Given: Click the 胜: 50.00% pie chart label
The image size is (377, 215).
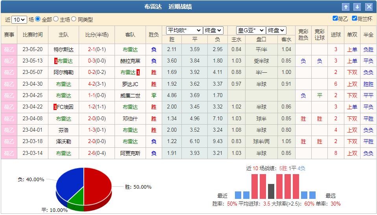Looking at the screenshot, I should 138,187.
